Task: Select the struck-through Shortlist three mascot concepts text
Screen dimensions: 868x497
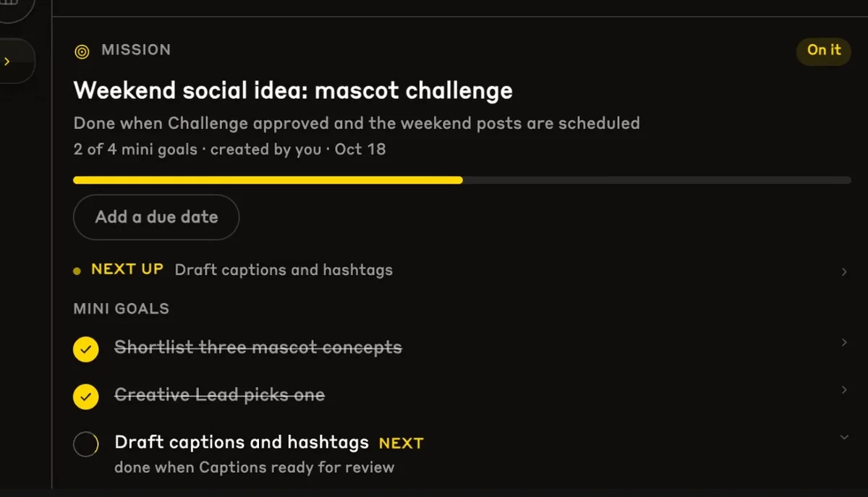Action: point(258,348)
